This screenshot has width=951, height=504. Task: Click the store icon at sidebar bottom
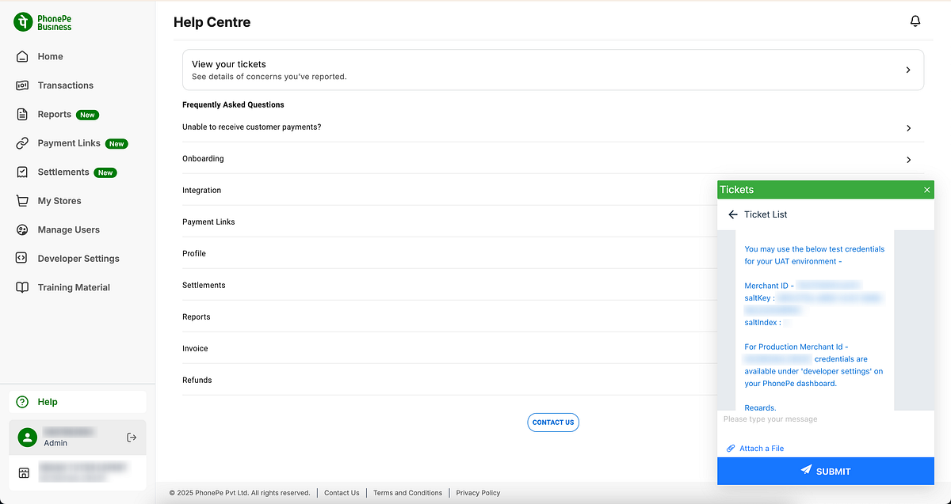(24, 472)
